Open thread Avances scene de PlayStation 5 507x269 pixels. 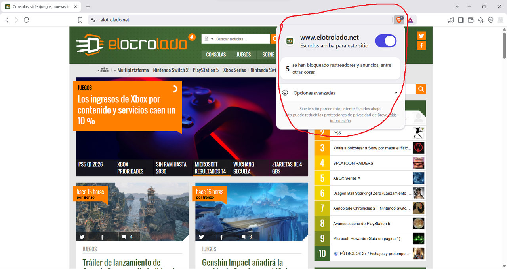click(362, 224)
